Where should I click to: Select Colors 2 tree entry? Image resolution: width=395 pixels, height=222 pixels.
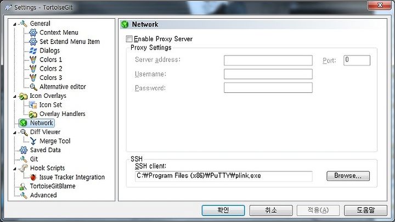[x=50, y=69]
